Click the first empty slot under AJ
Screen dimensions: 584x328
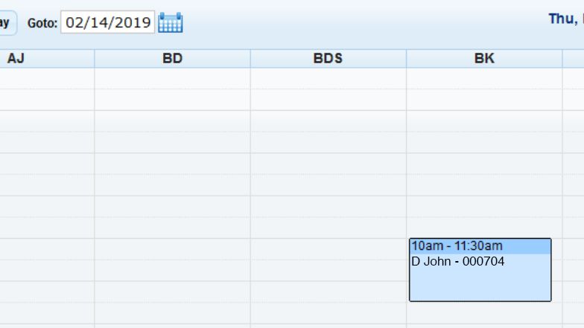(x=46, y=79)
